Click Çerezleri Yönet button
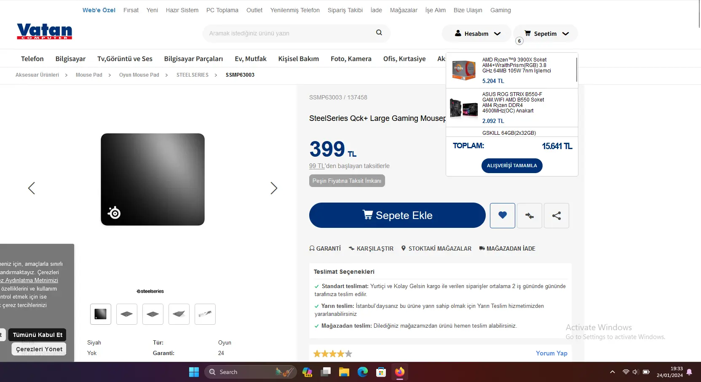This screenshot has width=701, height=382. 39,349
